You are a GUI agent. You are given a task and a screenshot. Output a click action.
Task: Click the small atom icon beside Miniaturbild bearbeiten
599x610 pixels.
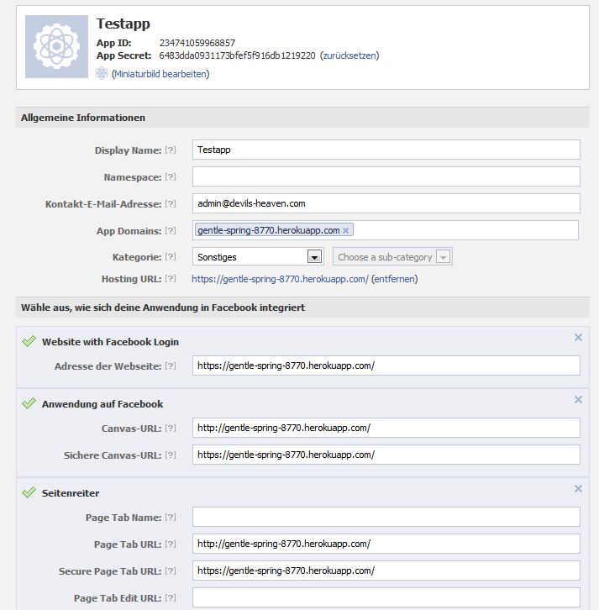tap(102, 74)
